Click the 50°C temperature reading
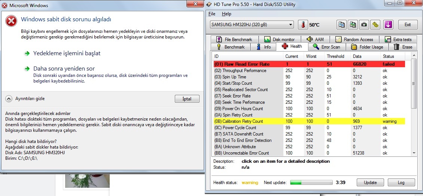 click(314, 25)
